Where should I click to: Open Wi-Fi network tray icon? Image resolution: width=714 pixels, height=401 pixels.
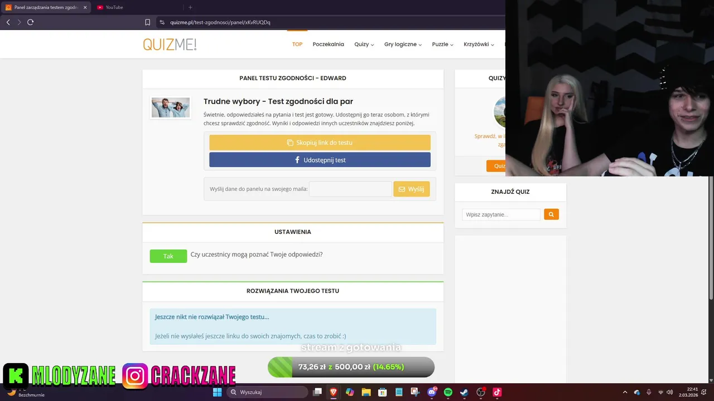(x=661, y=393)
